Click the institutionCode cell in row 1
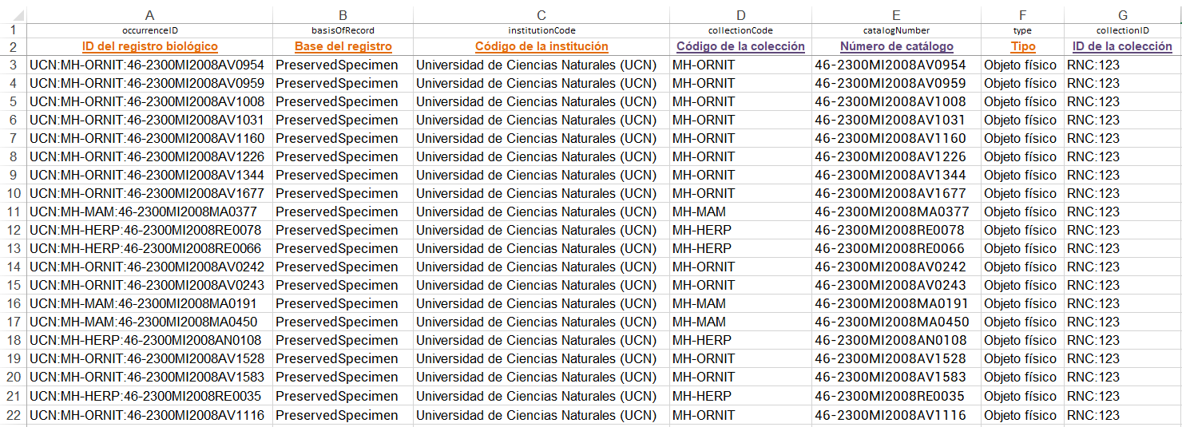Viewport: 1182px width, 427px height. 541,30
